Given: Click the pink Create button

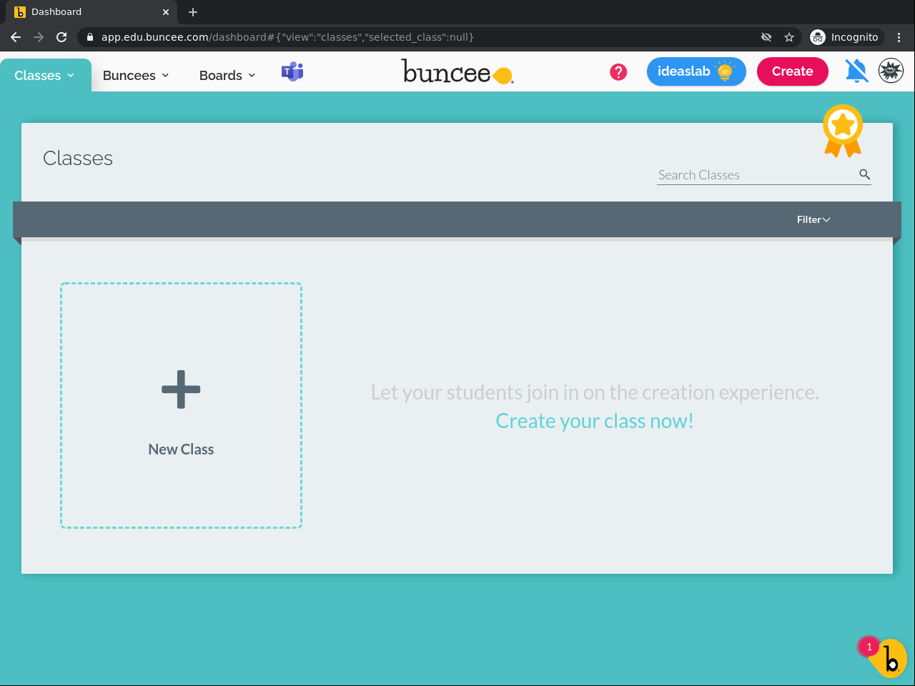Looking at the screenshot, I should point(793,71).
